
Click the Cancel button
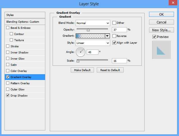point(161,22)
